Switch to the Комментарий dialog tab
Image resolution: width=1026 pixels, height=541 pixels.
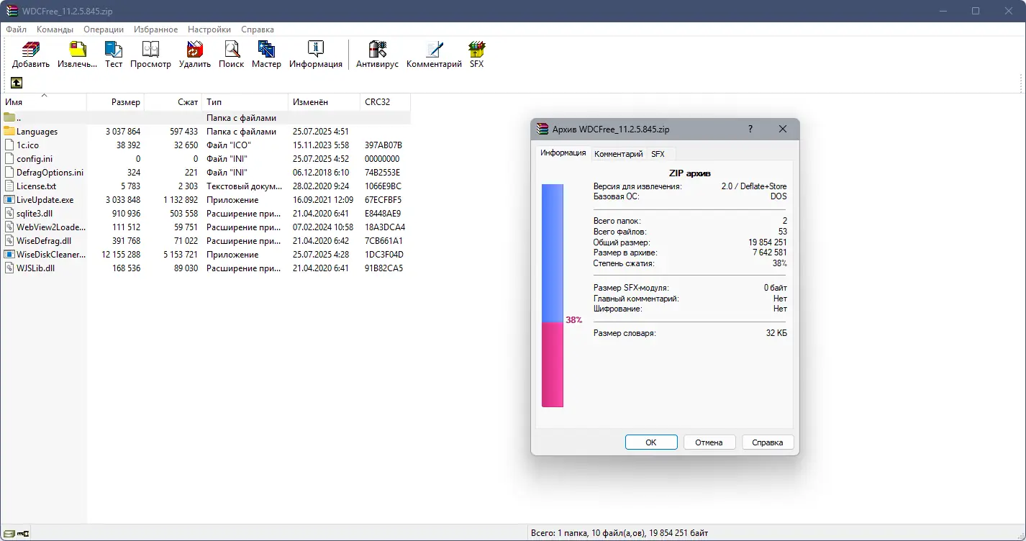618,154
